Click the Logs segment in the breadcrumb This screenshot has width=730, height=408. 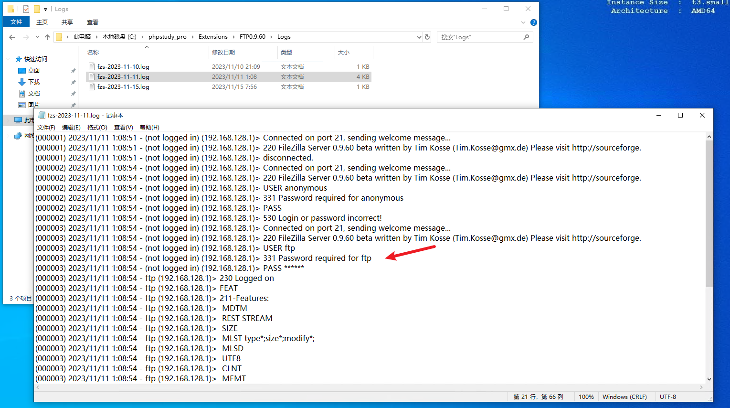(x=284, y=37)
